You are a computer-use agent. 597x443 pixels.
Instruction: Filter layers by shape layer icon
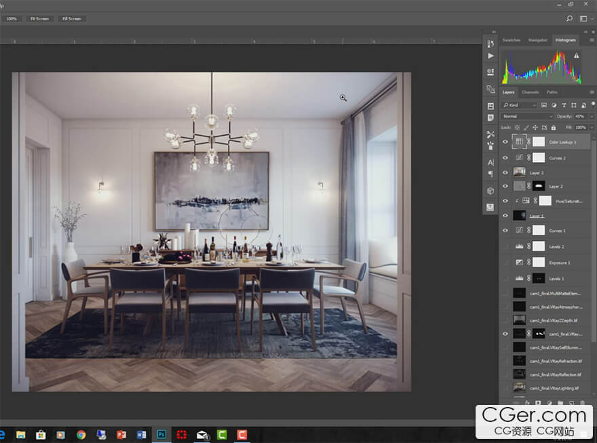point(574,105)
